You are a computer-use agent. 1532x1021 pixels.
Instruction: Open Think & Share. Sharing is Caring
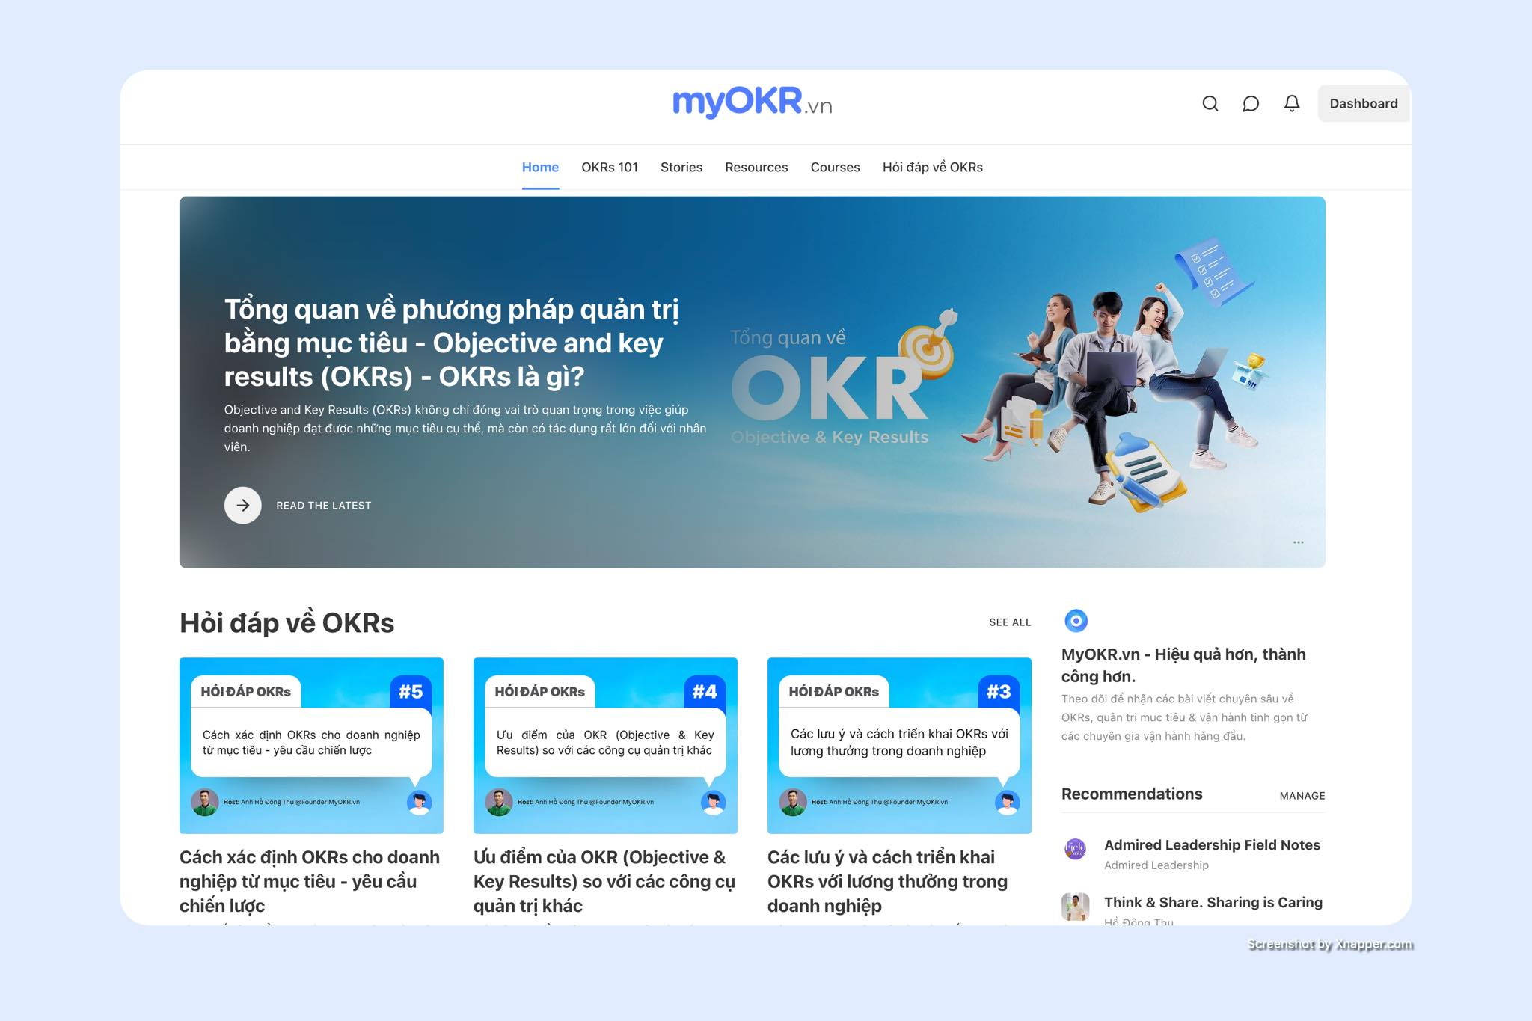[1213, 902]
